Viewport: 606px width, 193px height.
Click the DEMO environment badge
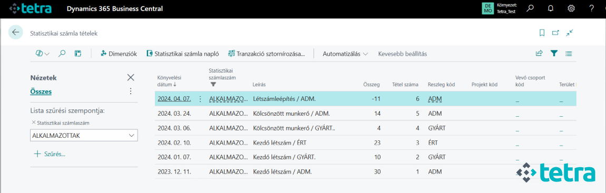(x=488, y=8)
